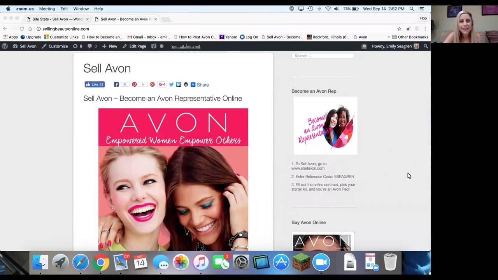This screenshot has height=280, width=498.
Task: Open the Yahoo! bookmark
Action: click(x=228, y=37)
